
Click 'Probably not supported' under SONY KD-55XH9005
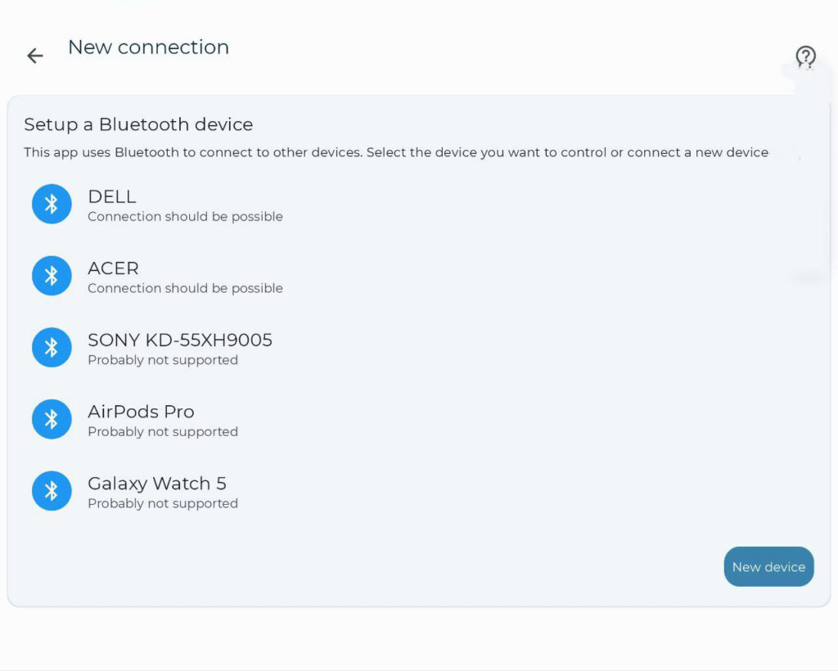(163, 360)
